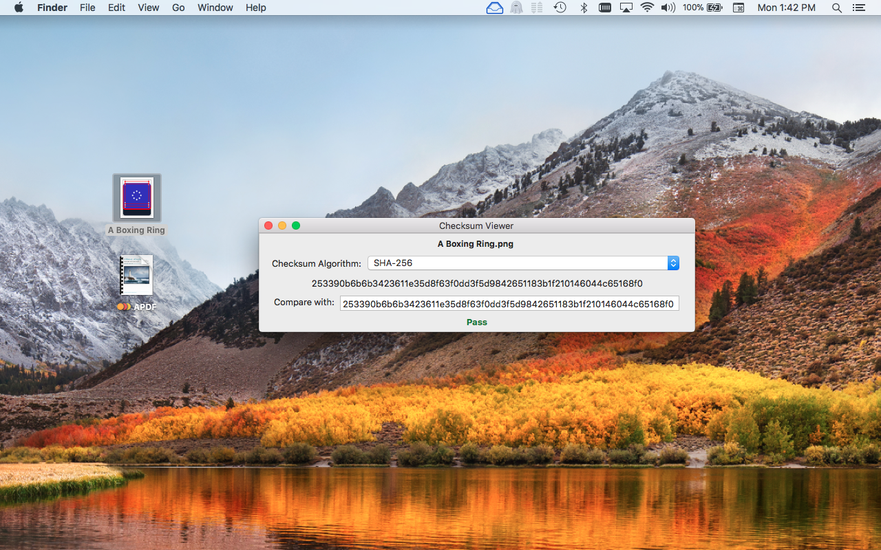Image resolution: width=881 pixels, height=550 pixels.
Task: Open the File menu
Action: (x=87, y=8)
